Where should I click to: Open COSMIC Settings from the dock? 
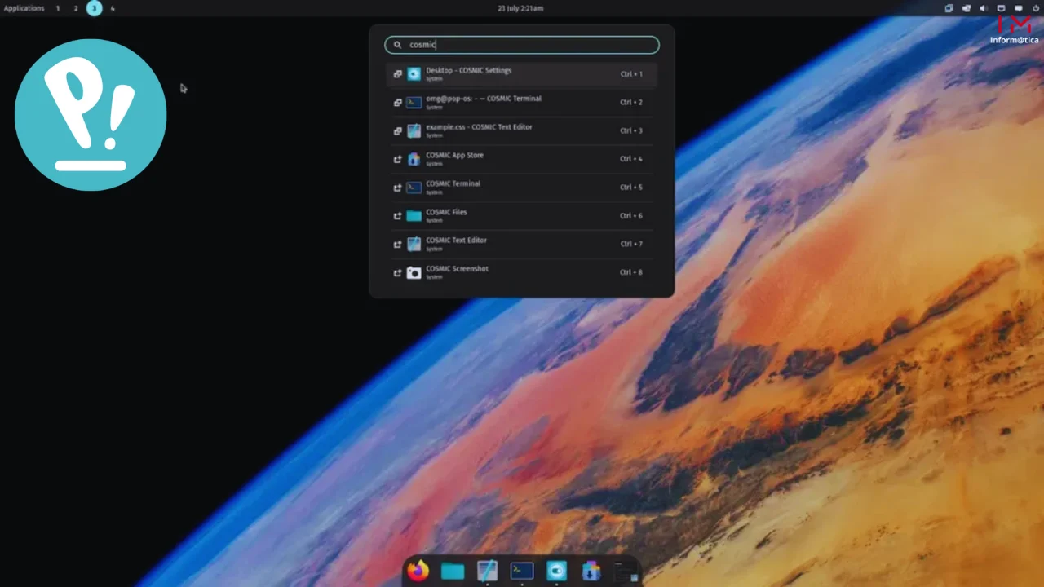557,571
